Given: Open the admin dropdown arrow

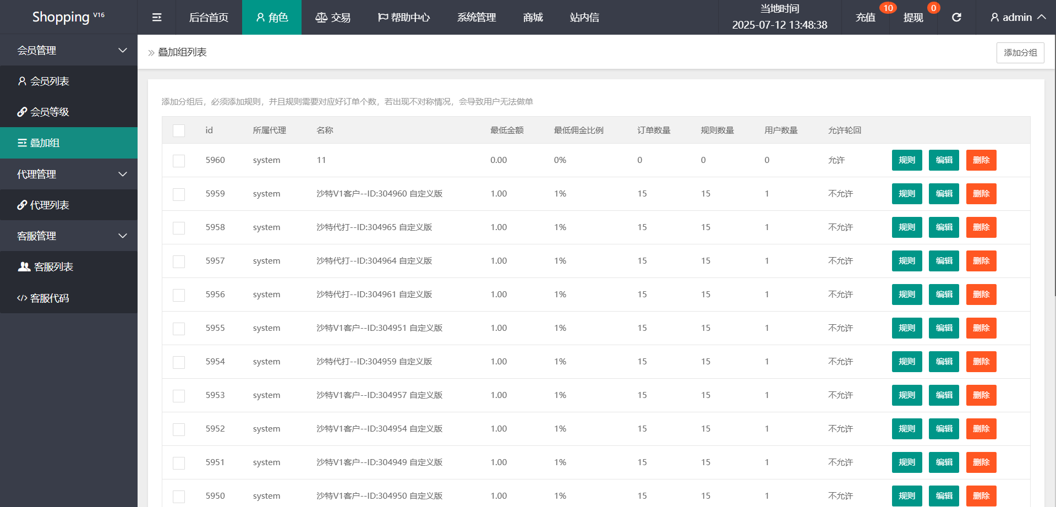Looking at the screenshot, I should [1041, 17].
